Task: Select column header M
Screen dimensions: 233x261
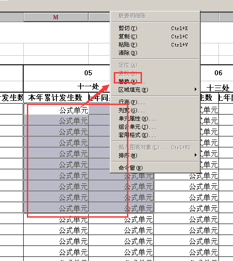Action: tap(56, 17)
